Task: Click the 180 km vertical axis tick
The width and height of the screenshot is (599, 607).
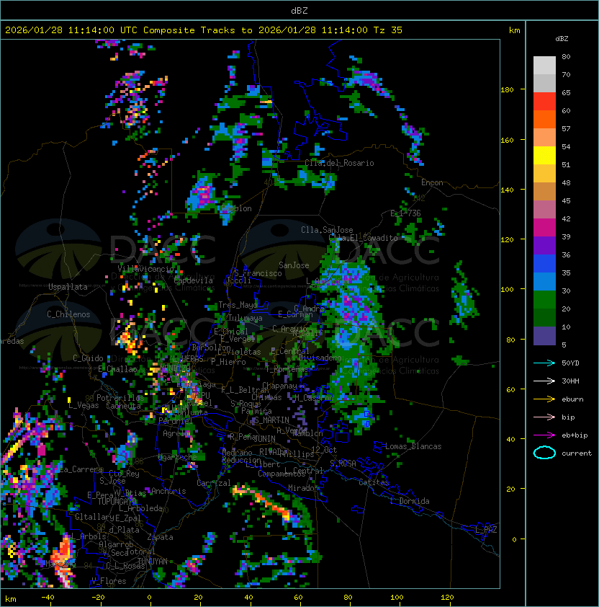Action: (507, 90)
